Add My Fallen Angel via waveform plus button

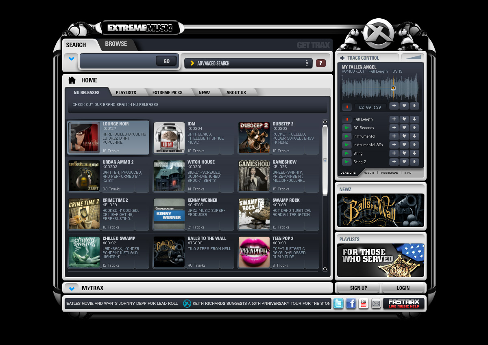[394, 106]
